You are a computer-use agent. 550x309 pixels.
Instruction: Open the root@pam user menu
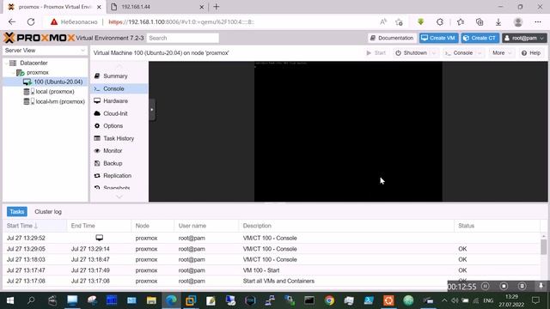pos(524,38)
